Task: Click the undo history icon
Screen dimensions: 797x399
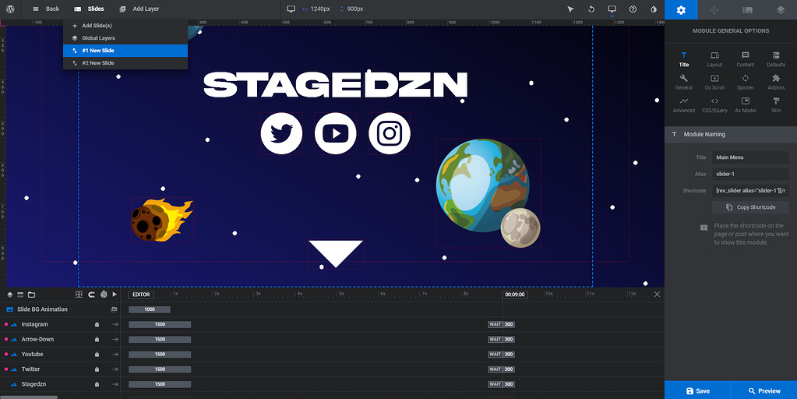Action: (x=591, y=9)
